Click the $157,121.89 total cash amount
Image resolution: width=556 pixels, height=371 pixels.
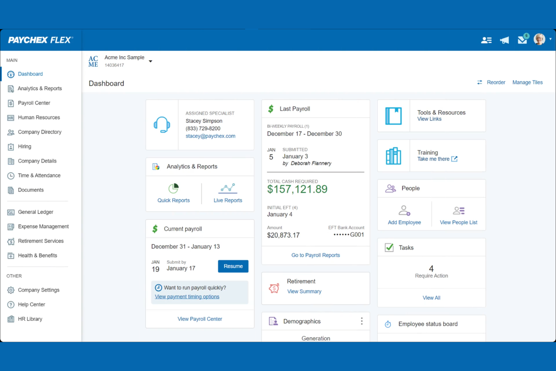coord(297,189)
